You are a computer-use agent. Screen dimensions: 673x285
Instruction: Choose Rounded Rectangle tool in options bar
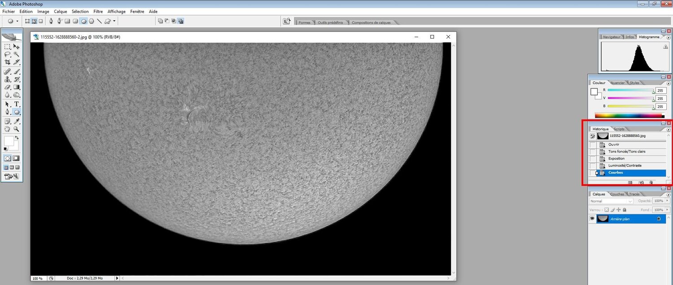click(x=75, y=21)
